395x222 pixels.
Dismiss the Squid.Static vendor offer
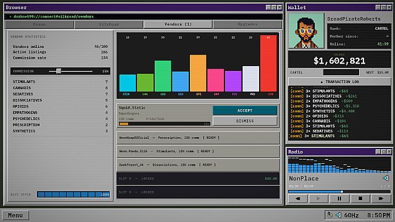pos(245,121)
